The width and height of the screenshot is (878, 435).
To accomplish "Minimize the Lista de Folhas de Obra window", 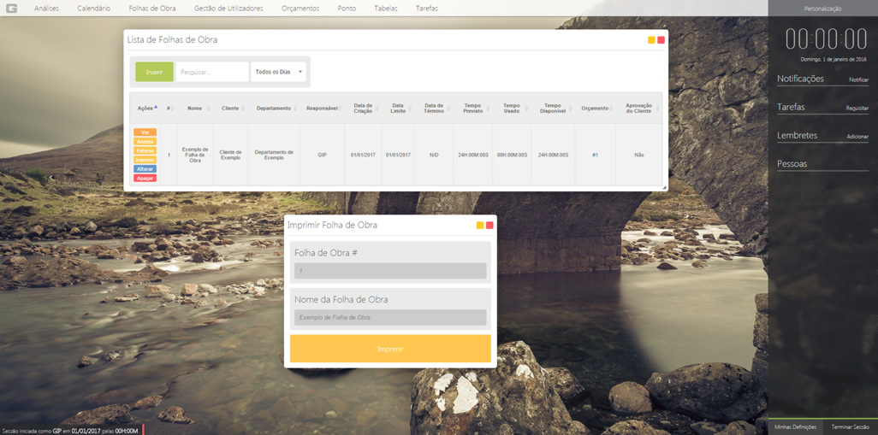I will (651, 40).
